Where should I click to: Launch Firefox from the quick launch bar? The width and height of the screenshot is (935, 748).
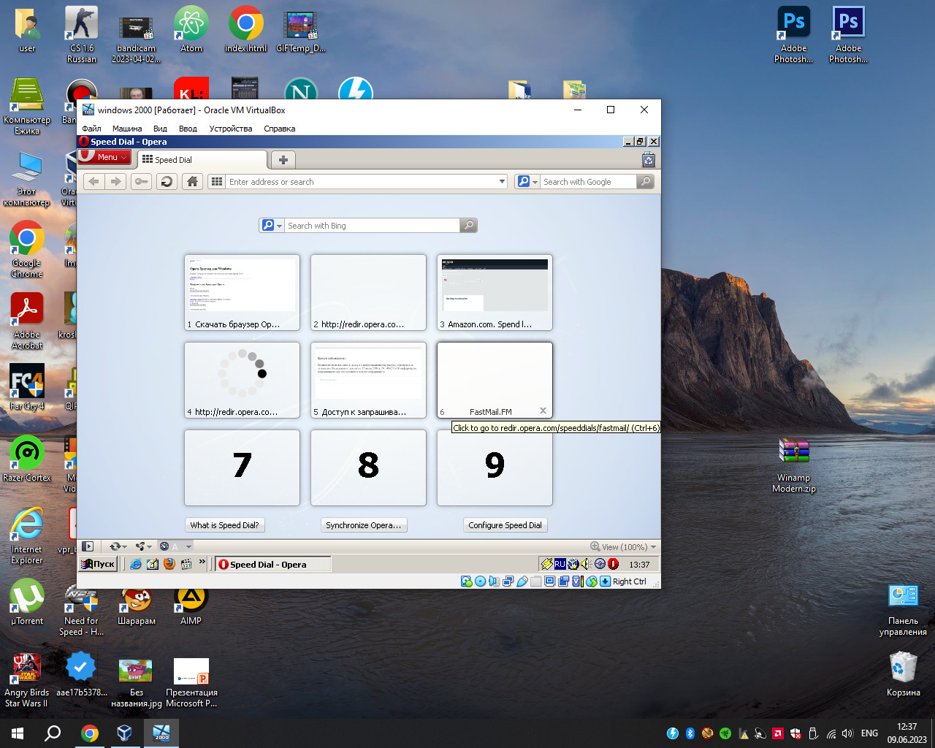[169, 564]
